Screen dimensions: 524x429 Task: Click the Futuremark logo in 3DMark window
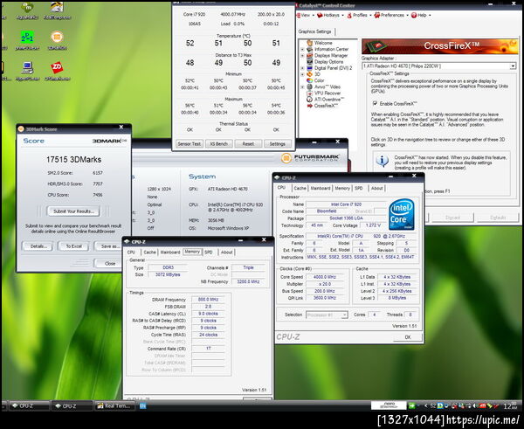pyautogui.click(x=311, y=157)
